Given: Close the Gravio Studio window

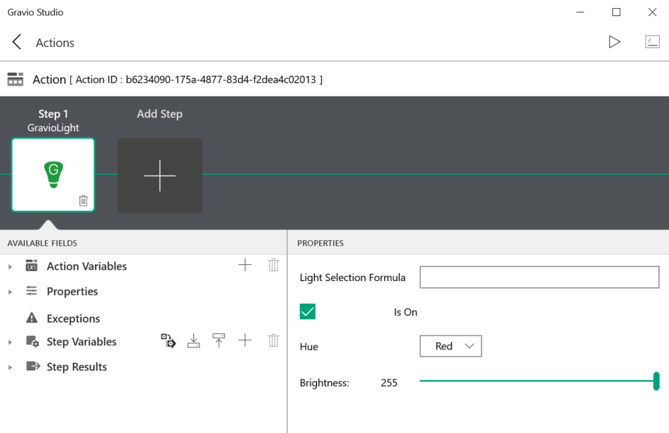Looking at the screenshot, I should tap(652, 12).
